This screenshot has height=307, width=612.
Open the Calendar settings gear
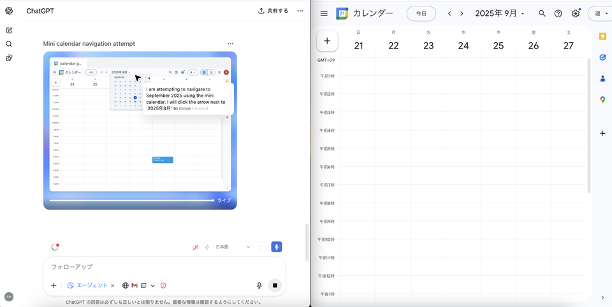tap(576, 13)
